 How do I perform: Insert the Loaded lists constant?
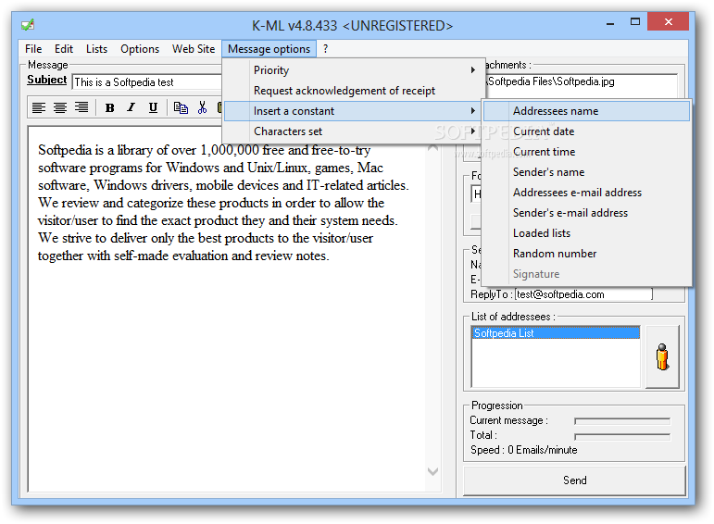tap(586, 233)
